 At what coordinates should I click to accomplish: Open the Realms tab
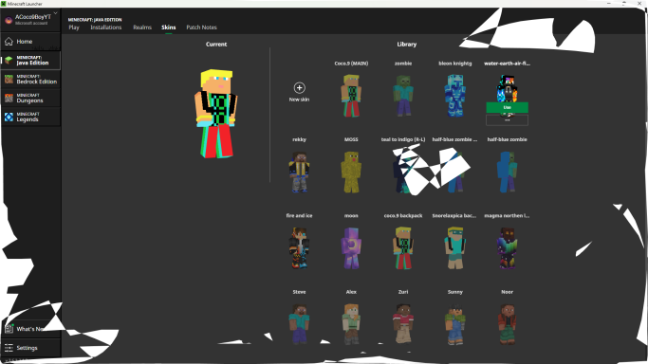pos(142,27)
